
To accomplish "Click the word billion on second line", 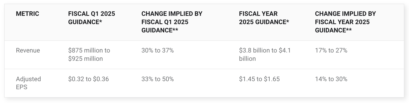I will click(x=247, y=59).
